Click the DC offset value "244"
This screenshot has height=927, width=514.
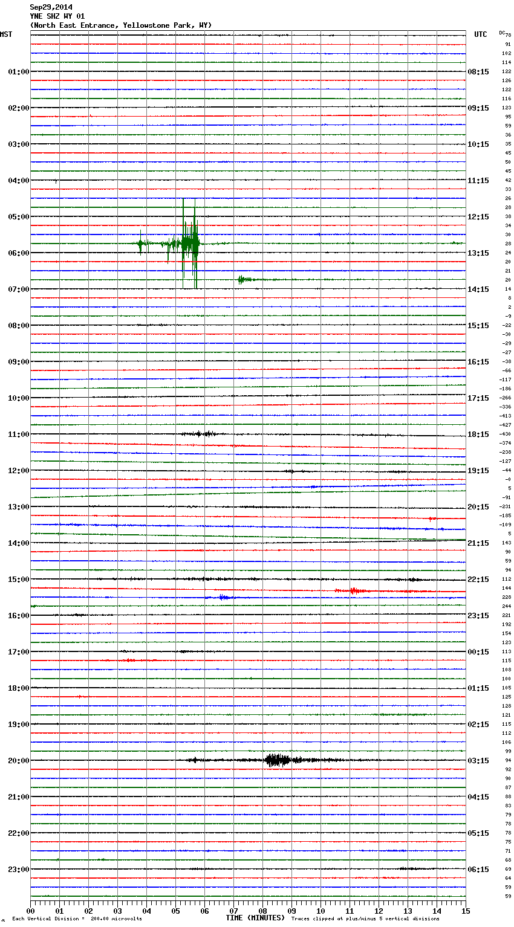pyautogui.click(x=507, y=607)
